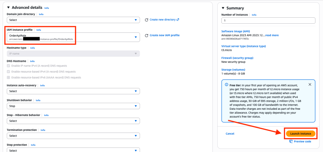The height and width of the screenshot is (152, 323).
Task: Open Info link for Hostname type
Action: click(32, 48)
